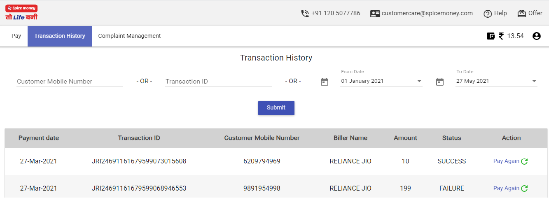
Task: Click 27-Mar-2021 date in the SUCCESS row
Action: point(39,161)
